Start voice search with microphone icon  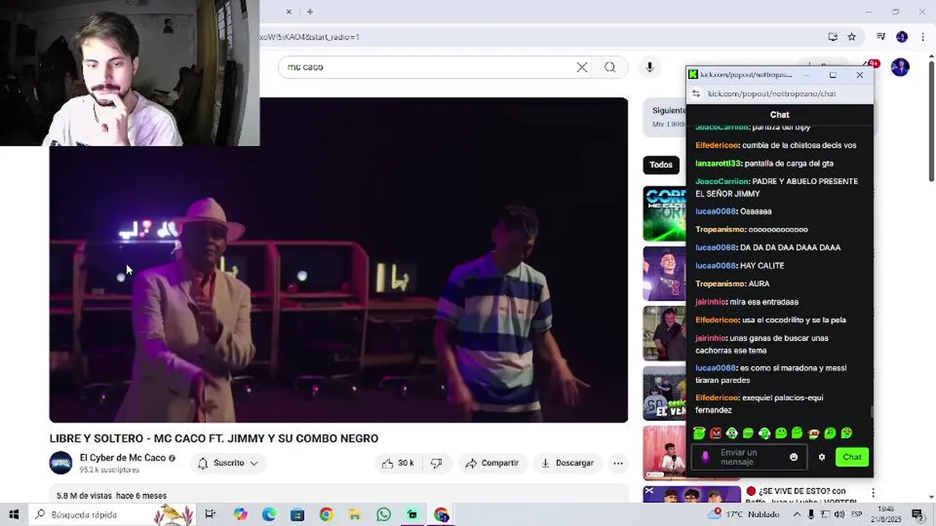tap(649, 67)
